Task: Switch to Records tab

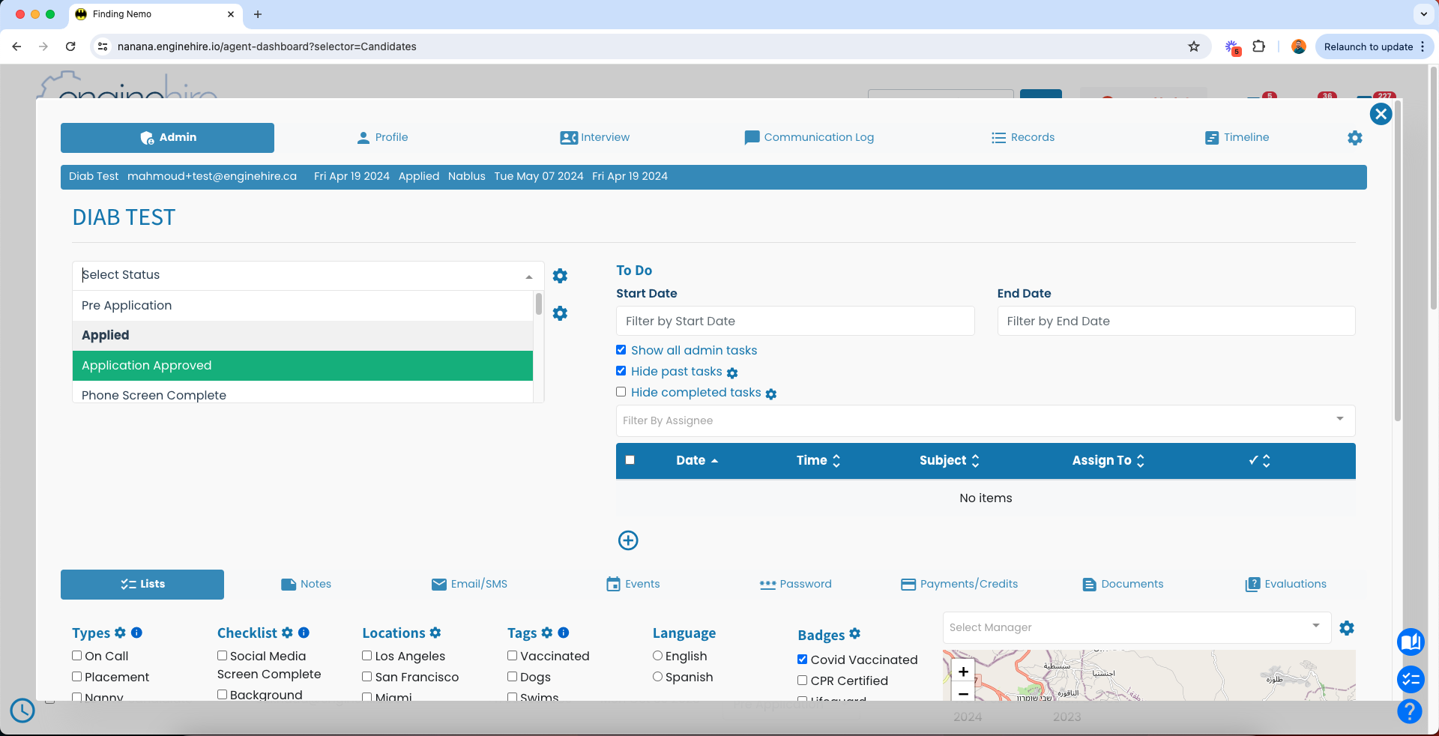Action: coord(1023,138)
